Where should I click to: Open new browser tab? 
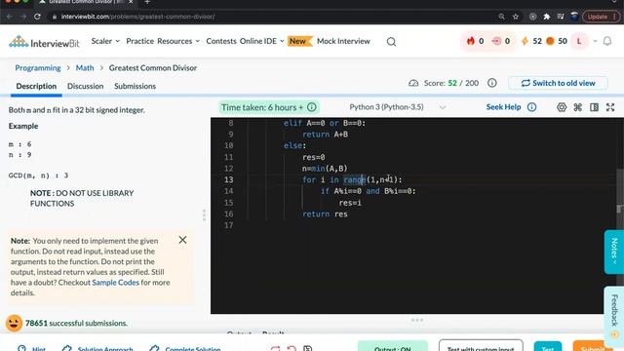click(147, 2)
